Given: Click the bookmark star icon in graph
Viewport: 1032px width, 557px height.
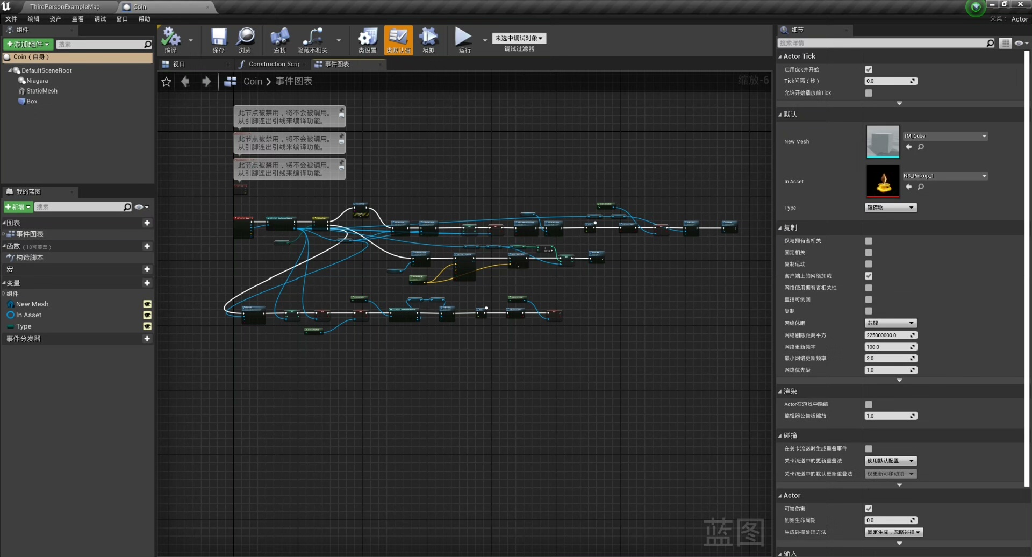Looking at the screenshot, I should click(167, 82).
